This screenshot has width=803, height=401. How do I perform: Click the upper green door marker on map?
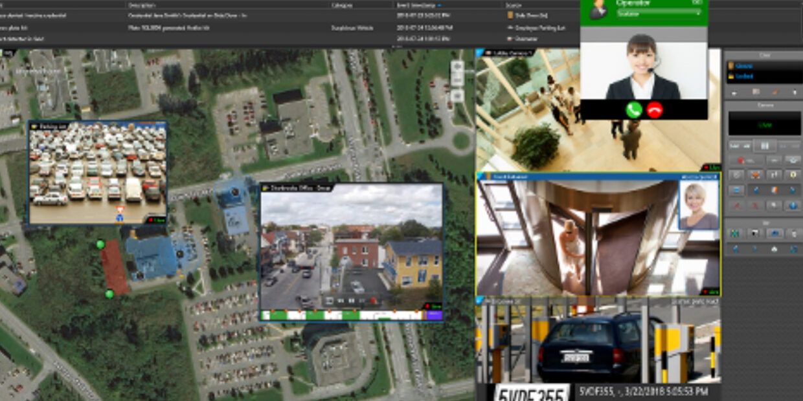click(100, 244)
